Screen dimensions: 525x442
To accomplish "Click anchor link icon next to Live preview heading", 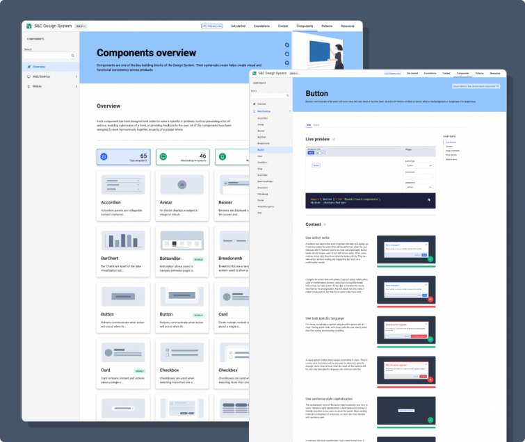I will (334, 139).
